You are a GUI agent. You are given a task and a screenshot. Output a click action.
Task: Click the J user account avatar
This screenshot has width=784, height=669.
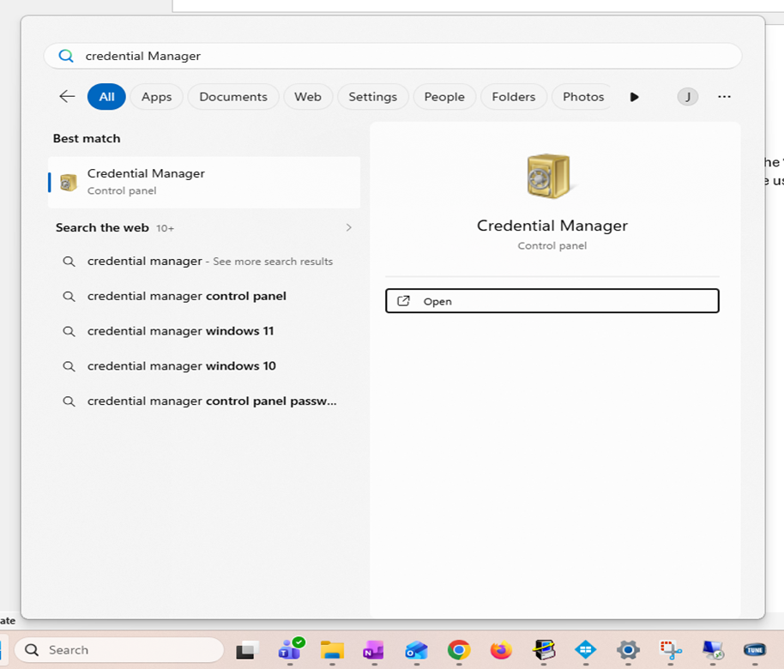click(687, 97)
